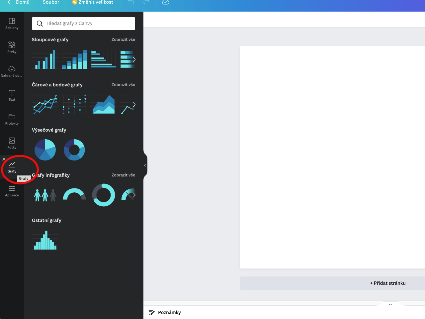425x319 pixels.
Task: Open the Soubor menu
Action: click(51, 2)
